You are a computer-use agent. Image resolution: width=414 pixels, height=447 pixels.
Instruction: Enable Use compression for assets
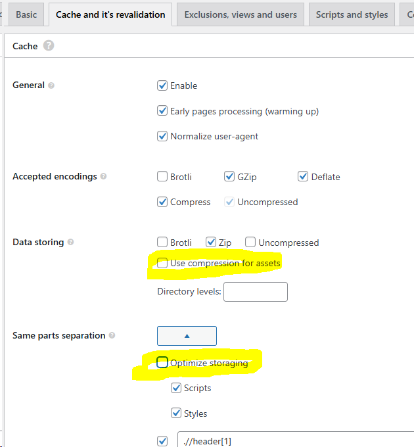tap(162, 263)
